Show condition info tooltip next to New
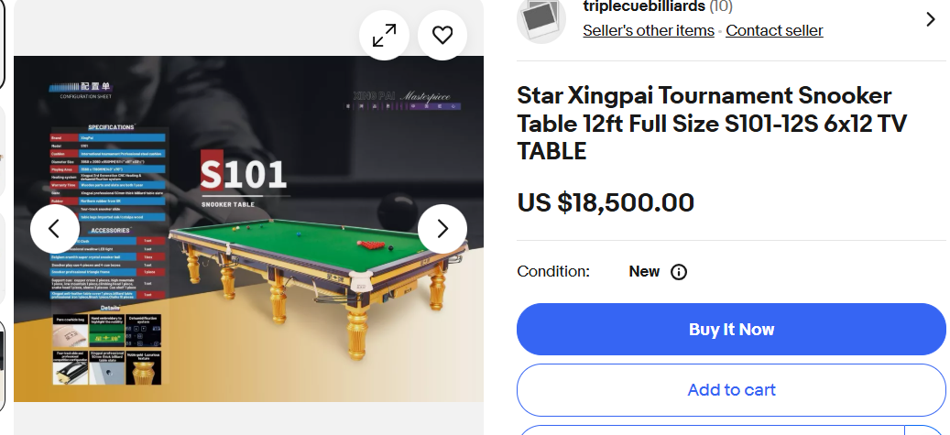The width and height of the screenshot is (950, 435). 679,272
